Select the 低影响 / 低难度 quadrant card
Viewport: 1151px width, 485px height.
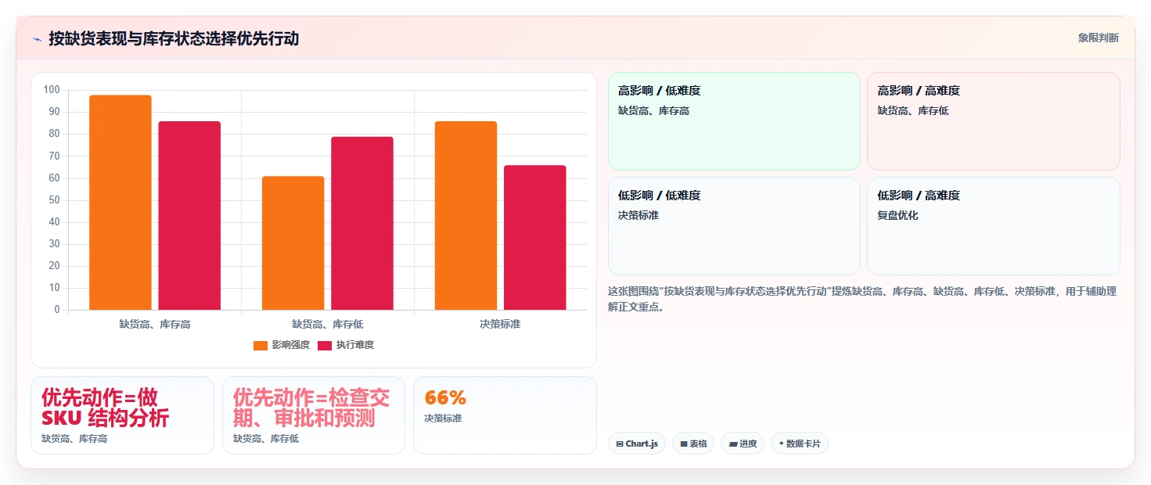click(734, 226)
